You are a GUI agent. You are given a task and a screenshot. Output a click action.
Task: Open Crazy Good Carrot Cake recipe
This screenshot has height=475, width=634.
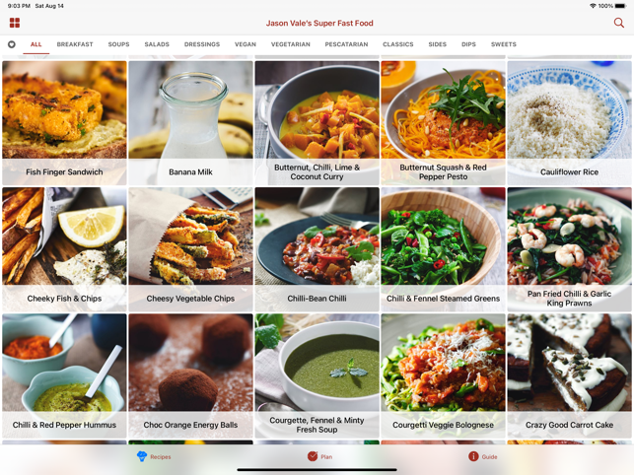[569, 375]
